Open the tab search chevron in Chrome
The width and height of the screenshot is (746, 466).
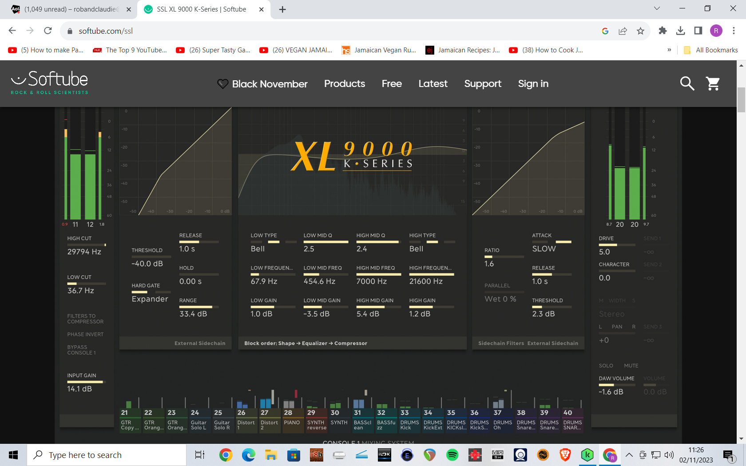pos(657,8)
